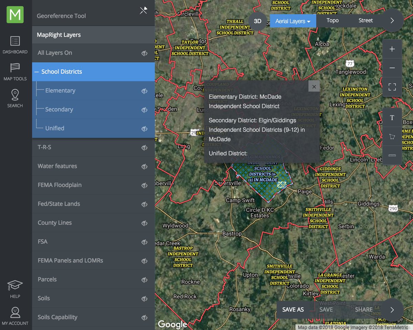The height and width of the screenshot is (330, 413).
Task: Expand save options with bottom arrow
Action: point(392,310)
